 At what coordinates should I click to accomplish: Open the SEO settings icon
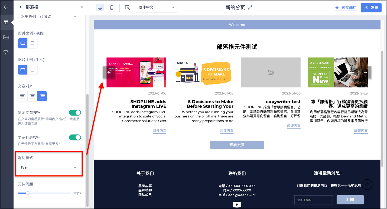tap(6, 37)
